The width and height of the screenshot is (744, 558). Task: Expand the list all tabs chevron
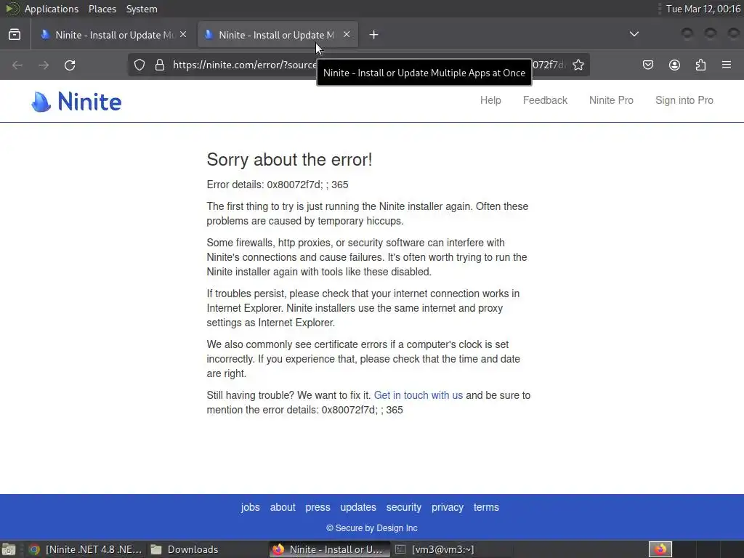click(x=634, y=34)
